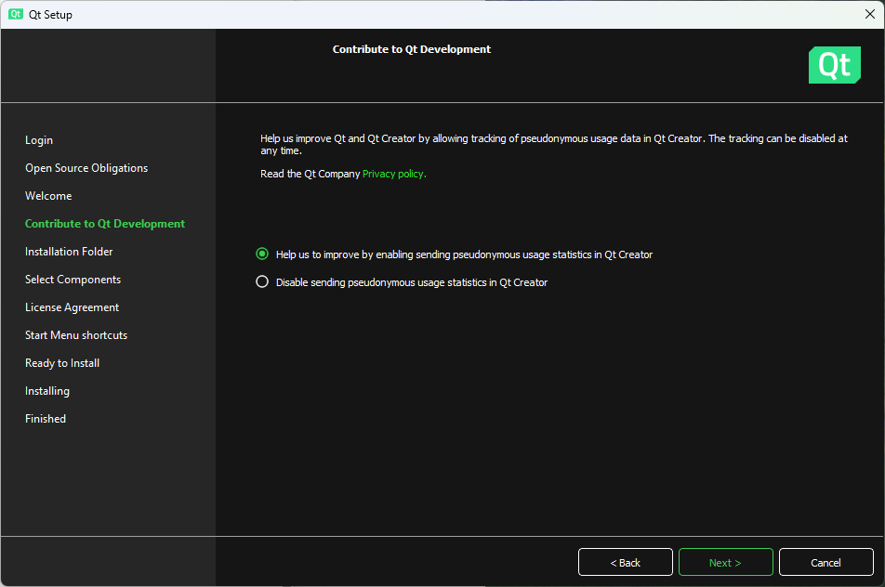Close the Qt Setup window
Image resolution: width=885 pixels, height=587 pixels.
(870, 14)
